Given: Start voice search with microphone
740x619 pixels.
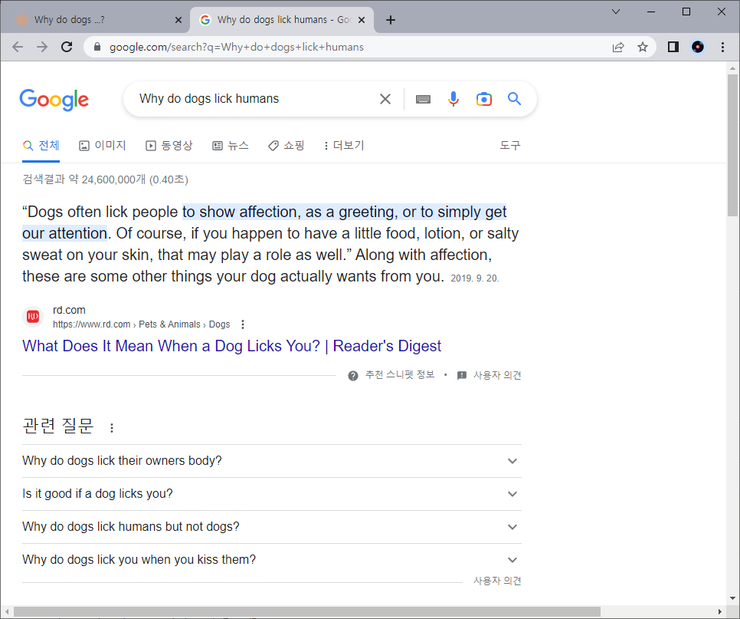Looking at the screenshot, I should (453, 99).
